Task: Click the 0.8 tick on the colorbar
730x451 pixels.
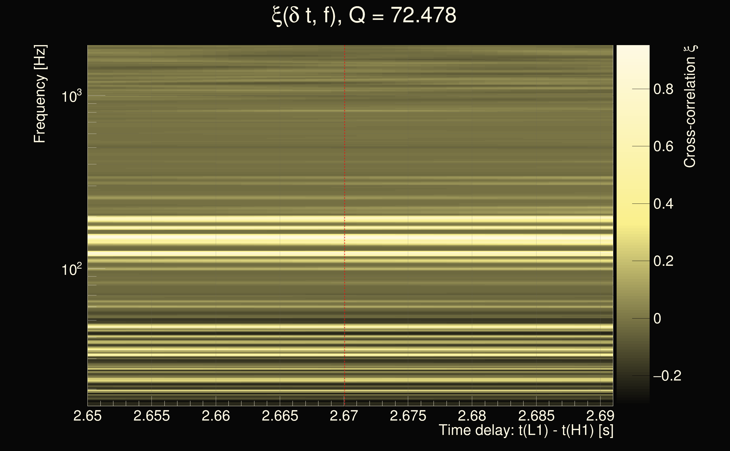Action: pos(663,89)
